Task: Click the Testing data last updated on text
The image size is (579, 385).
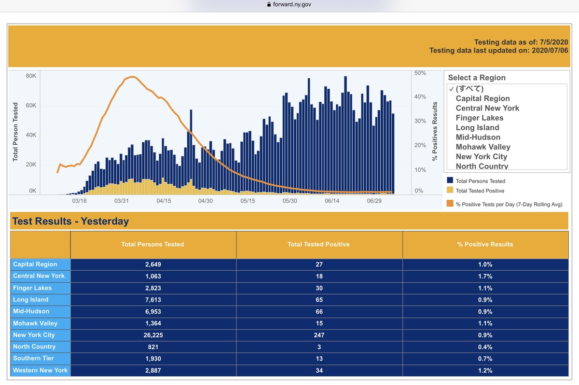Action: tap(500, 50)
